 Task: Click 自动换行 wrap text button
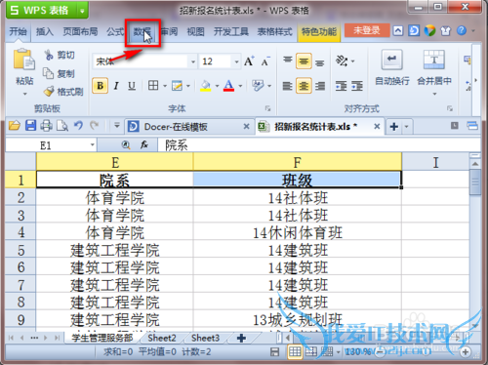392,67
